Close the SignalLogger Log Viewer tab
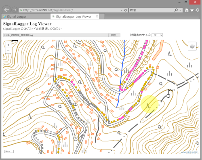 click(97, 17)
